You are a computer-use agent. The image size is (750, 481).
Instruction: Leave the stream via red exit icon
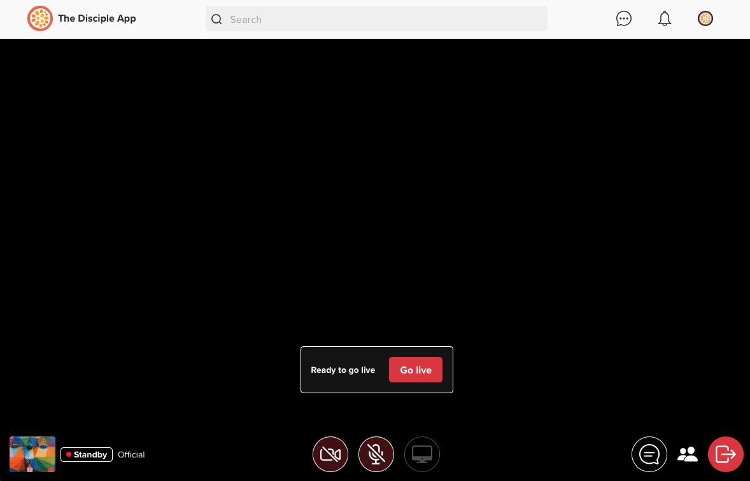pos(725,454)
